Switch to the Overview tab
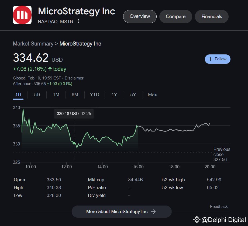The image size is (248, 226). (140, 16)
